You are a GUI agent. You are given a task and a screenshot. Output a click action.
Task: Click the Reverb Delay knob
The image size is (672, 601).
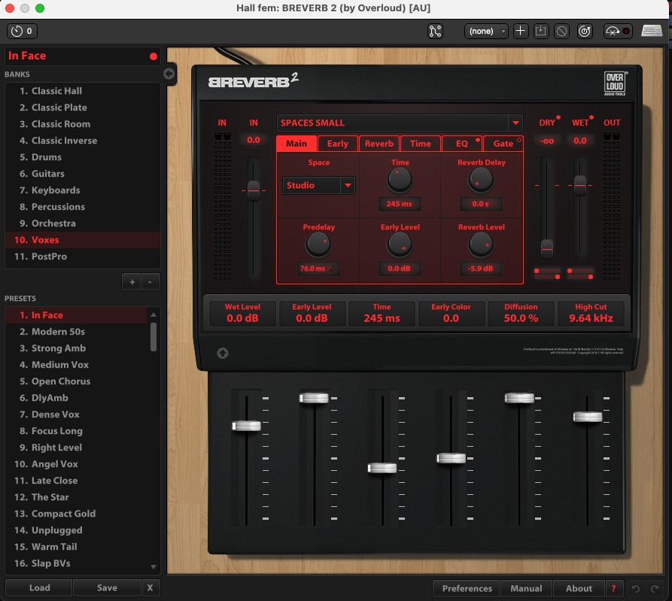(481, 180)
